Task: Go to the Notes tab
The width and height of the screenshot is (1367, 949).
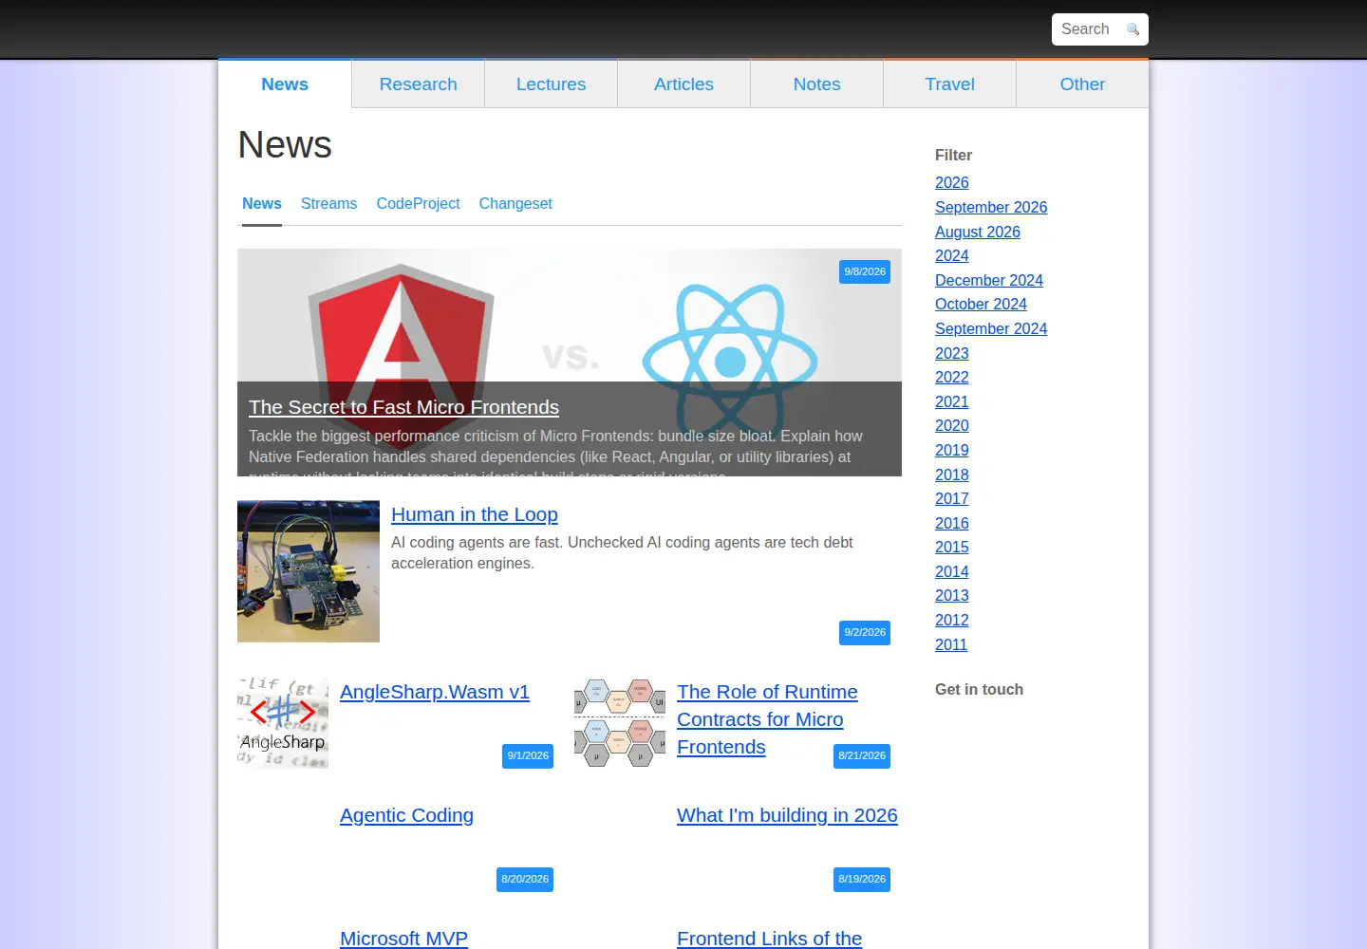Action: click(816, 84)
